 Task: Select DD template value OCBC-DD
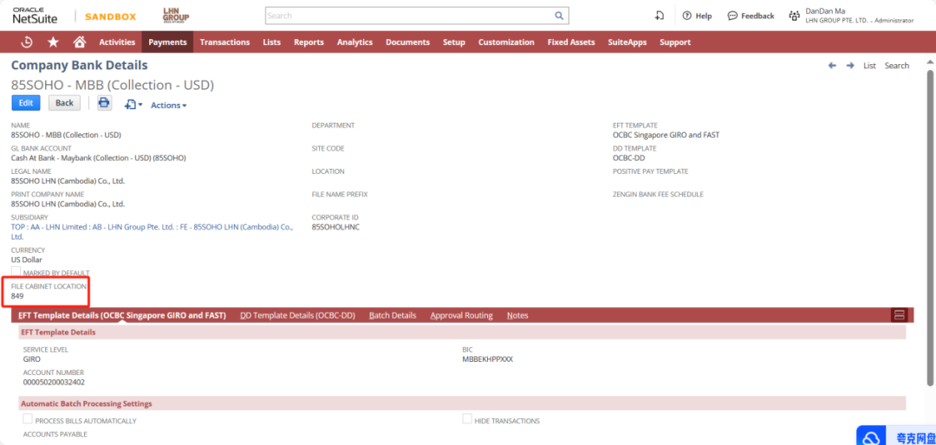pos(627,158)
